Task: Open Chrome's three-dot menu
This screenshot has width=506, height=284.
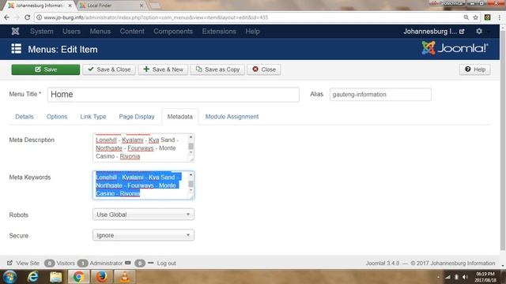Action: (x=499, y=17)
